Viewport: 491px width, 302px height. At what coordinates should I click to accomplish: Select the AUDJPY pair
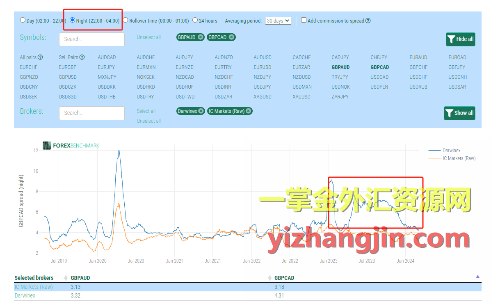tap(185, 57)
